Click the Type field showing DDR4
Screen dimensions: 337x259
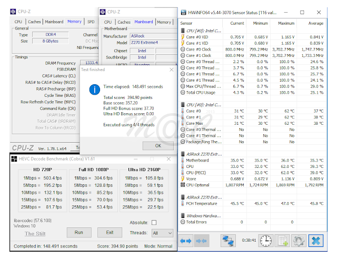coord(51,34)
